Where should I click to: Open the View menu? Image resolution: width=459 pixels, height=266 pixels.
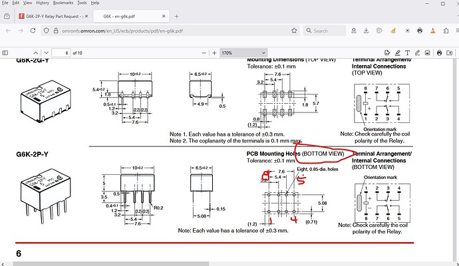coord(27,3)
